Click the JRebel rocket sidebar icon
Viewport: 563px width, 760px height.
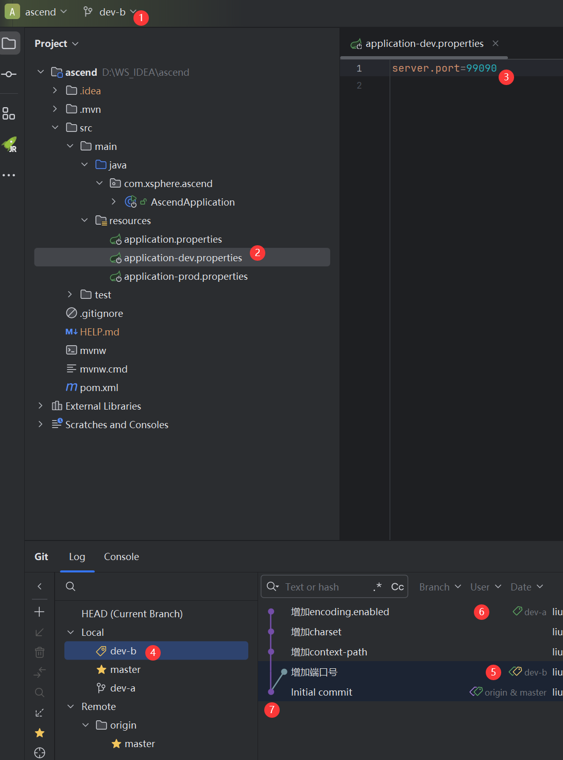(x=9, y=145)
